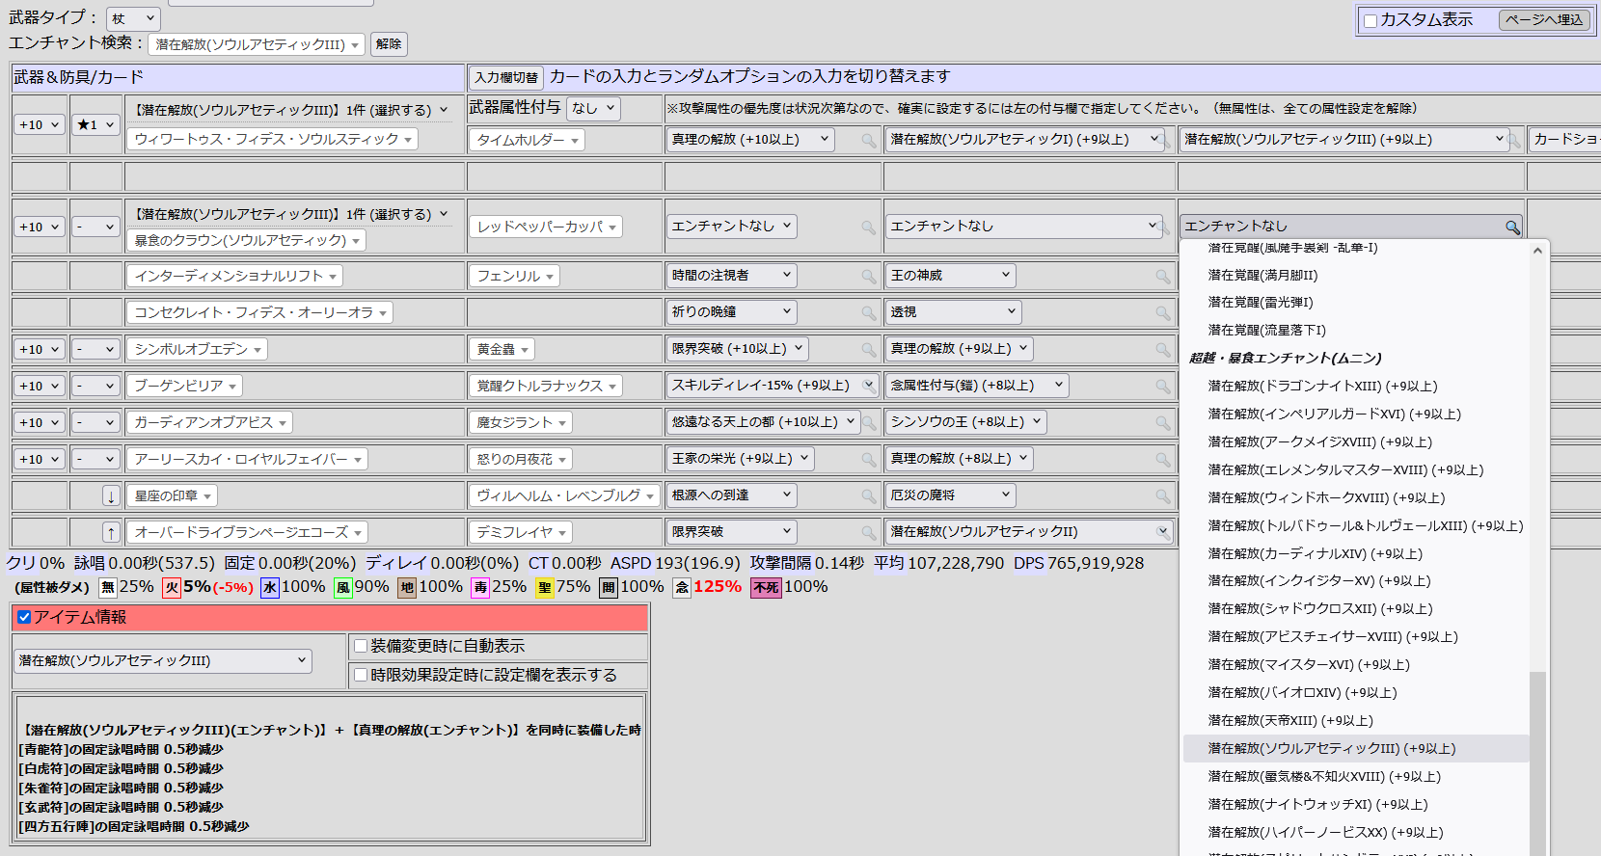Click the search magnifier next to 王の神威
Viewport: 1601px width, 856px height.
tap(1163, 277)
